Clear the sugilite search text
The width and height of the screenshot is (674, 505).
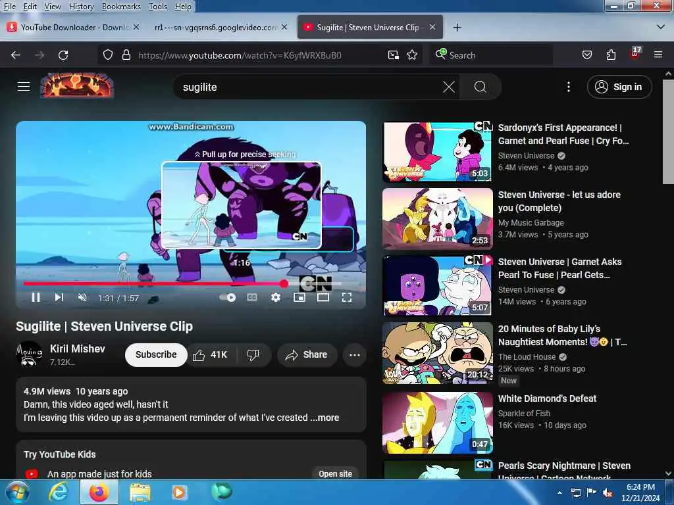(x=449, y=87)
